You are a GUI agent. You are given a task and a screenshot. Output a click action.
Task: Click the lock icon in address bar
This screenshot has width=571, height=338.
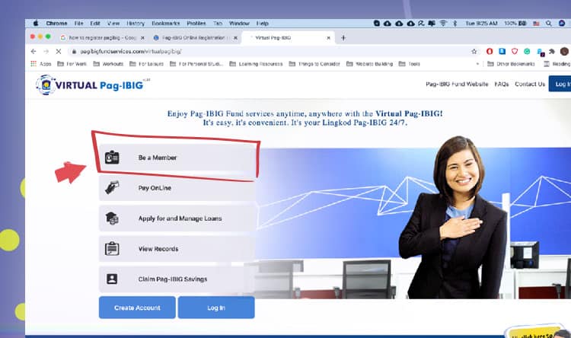click(74, 51)
